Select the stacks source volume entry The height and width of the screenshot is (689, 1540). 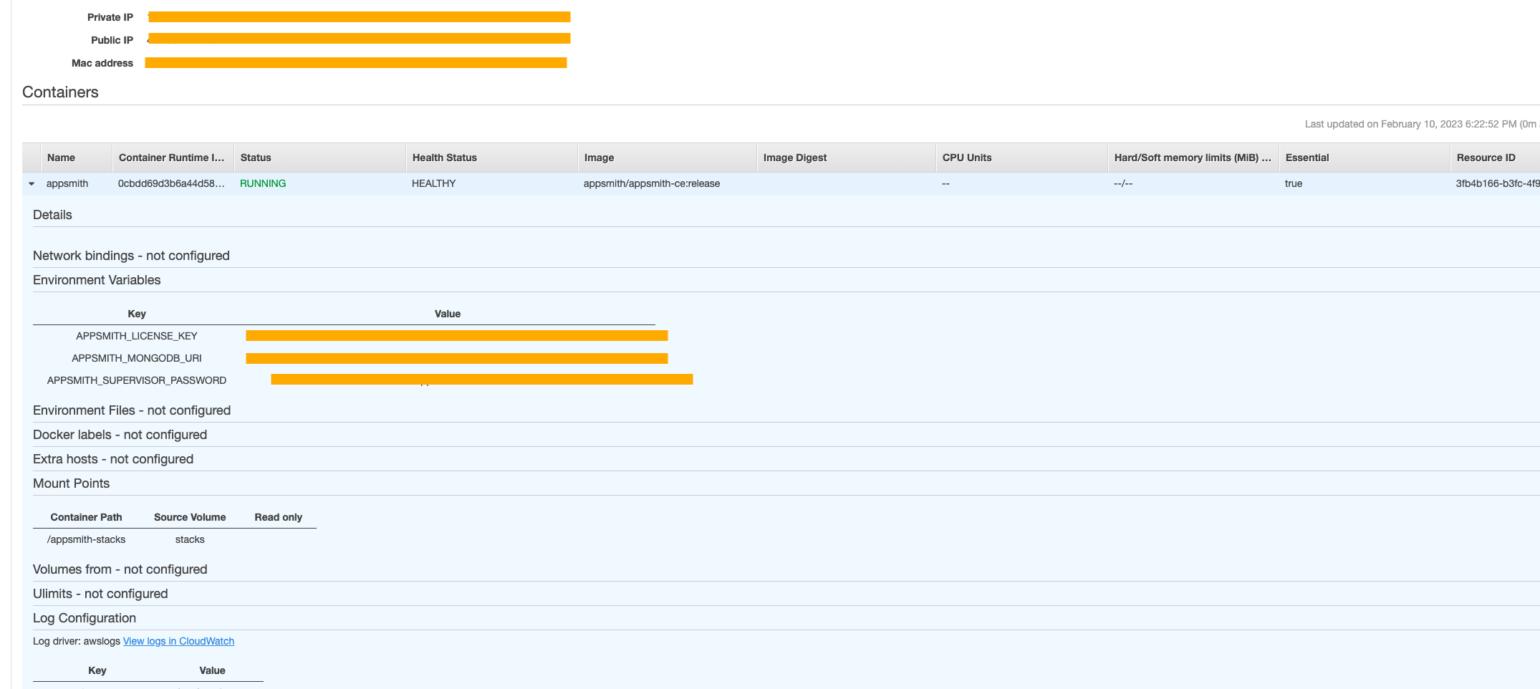pos(189,539)
